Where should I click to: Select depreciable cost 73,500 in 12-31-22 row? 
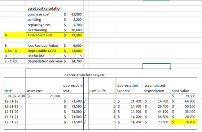tap(73, 122)
